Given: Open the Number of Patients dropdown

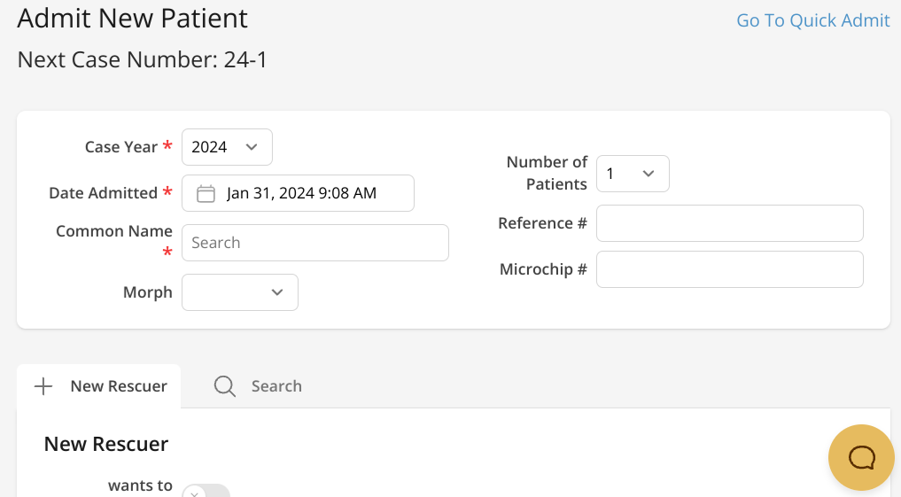Looking at the screenshot, I should 633,174.
